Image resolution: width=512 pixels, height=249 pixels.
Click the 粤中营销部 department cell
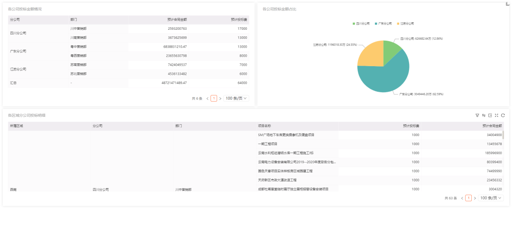coord(98,47)
